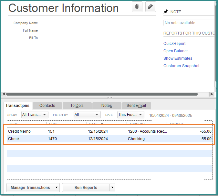Open the To Do's tab

point(77,106)
